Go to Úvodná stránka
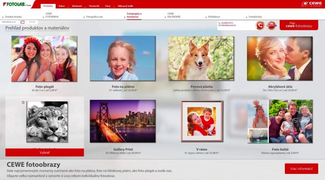The height and width of the screenshot is (180, 325). pos(13,17)
